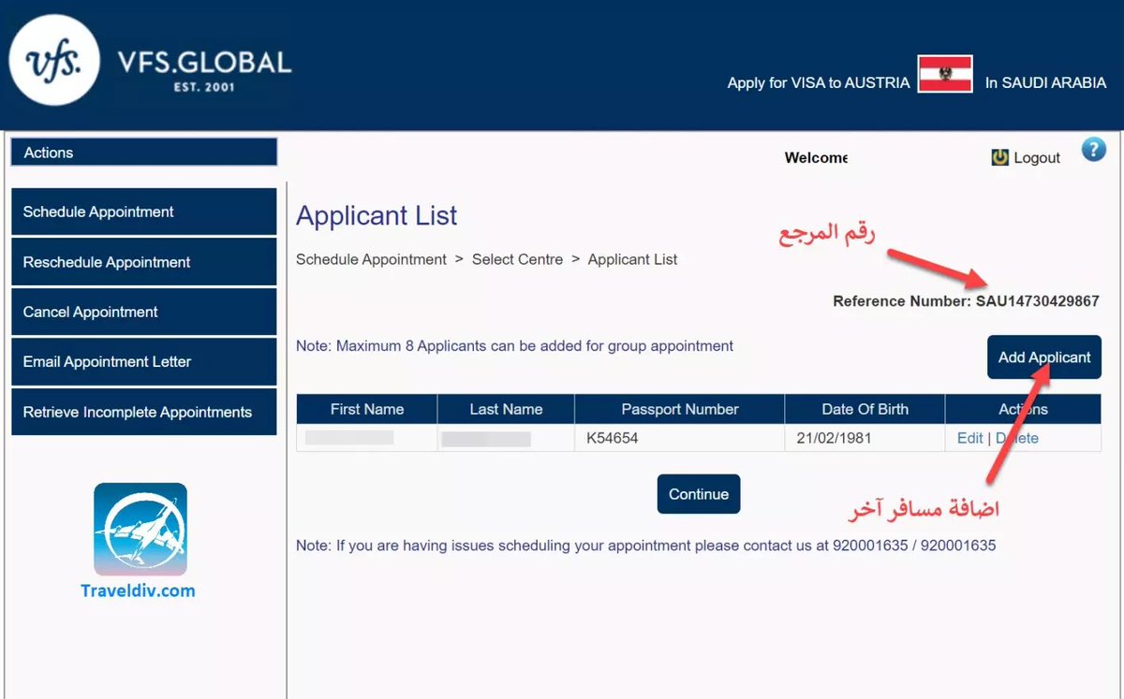Log out via the Logout link

[1037, 158]
